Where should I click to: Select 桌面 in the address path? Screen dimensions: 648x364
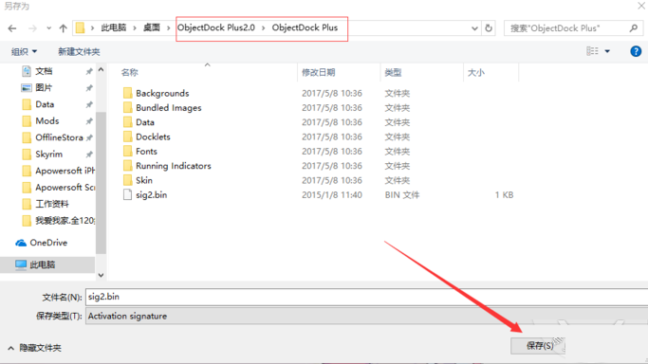(x=151, y=27)
